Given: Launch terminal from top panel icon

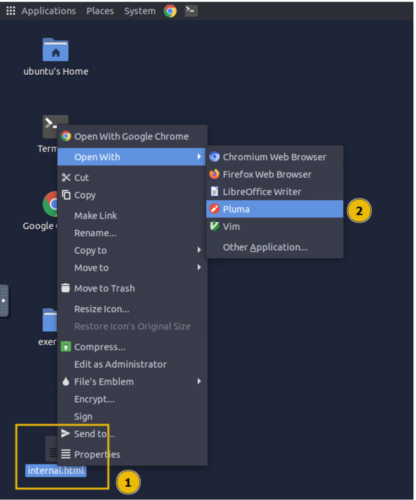Looking at the screenshot, I should coord(191,11).
